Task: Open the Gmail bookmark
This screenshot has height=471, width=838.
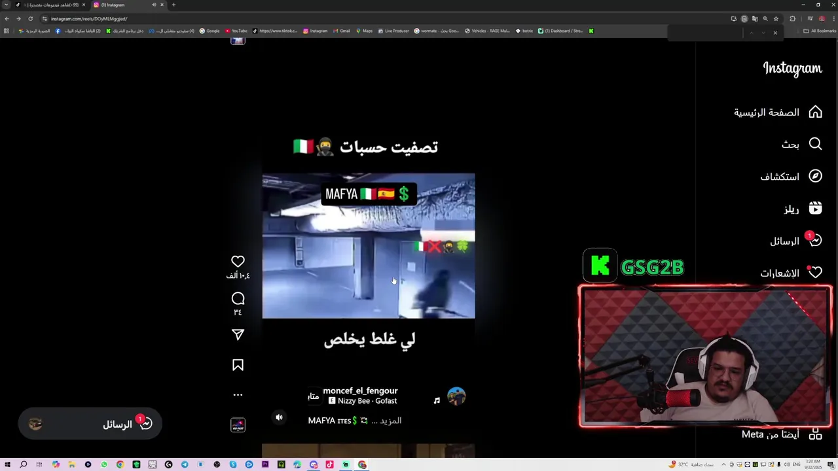Action: 341,31
